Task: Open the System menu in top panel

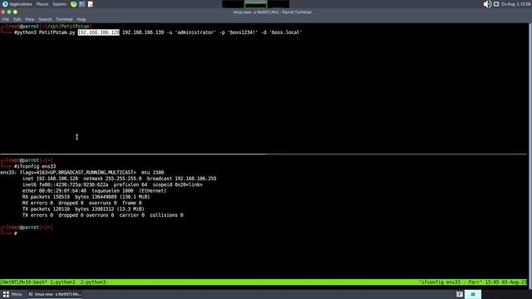Action: [59, 4]
